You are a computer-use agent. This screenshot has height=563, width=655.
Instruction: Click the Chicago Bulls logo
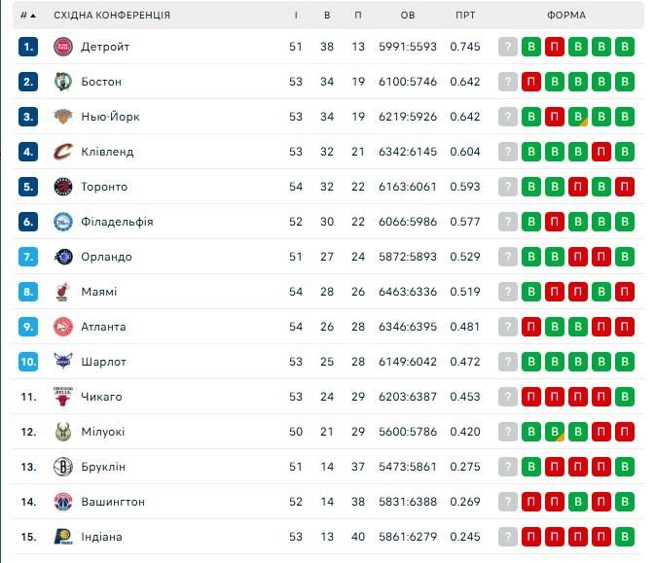(x=63, y=397)
